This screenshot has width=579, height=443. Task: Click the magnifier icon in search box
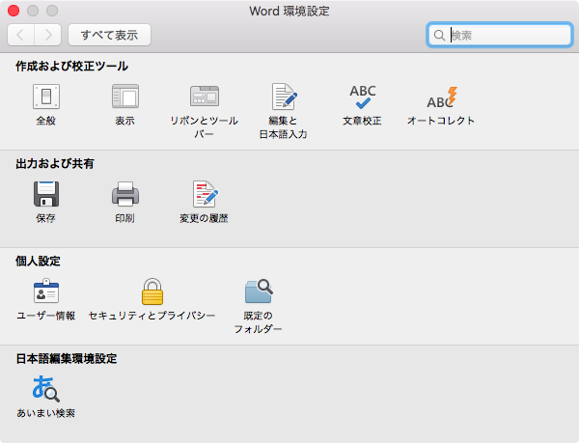pyautogui.click(x=439, y=36)
